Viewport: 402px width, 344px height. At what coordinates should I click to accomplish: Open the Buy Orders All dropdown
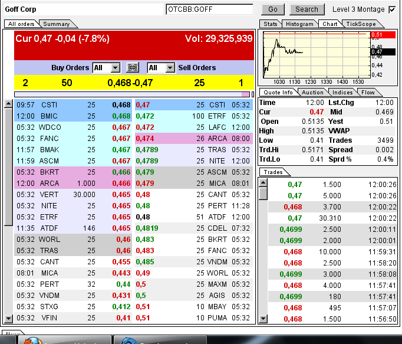(106, 68)
